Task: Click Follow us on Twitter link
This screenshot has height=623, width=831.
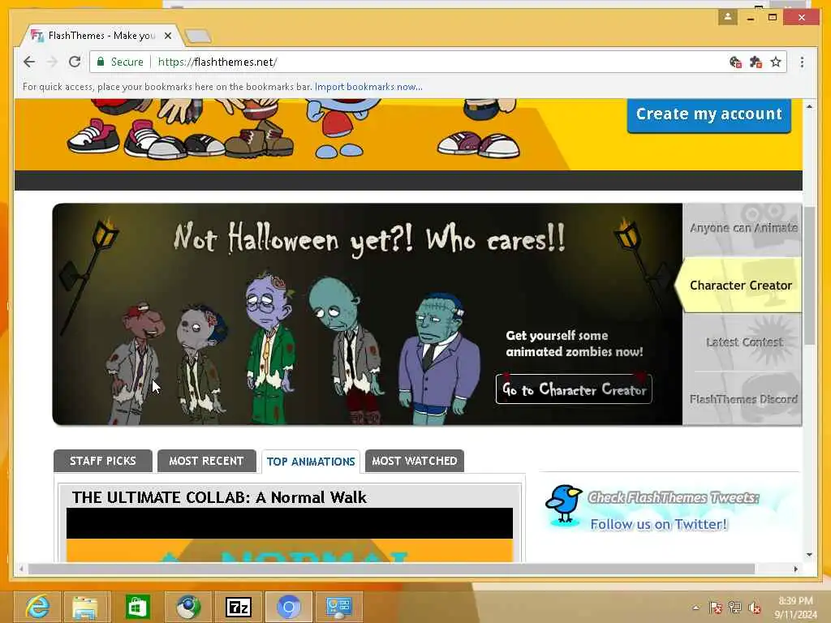Action: 658,525
